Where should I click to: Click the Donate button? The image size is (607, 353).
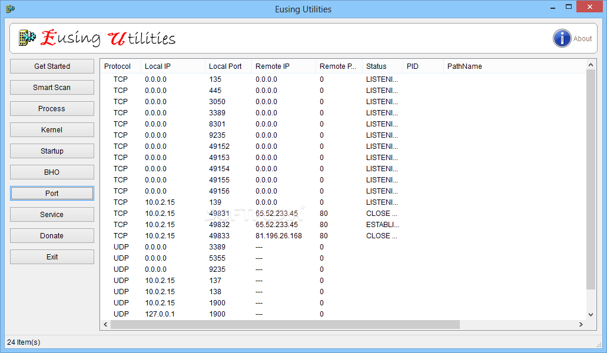[52, 236]
